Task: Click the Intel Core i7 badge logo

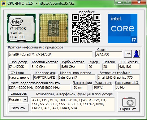Action: point(123,28)
